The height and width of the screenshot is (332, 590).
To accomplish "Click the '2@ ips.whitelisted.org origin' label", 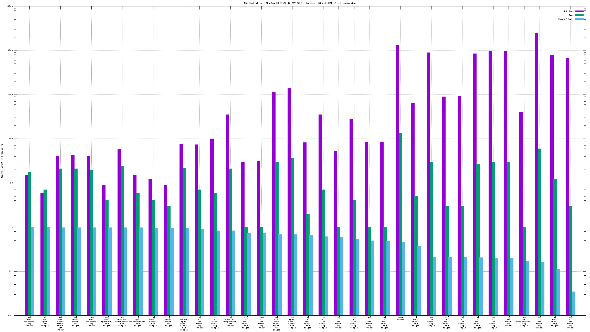I will point(524,321).
